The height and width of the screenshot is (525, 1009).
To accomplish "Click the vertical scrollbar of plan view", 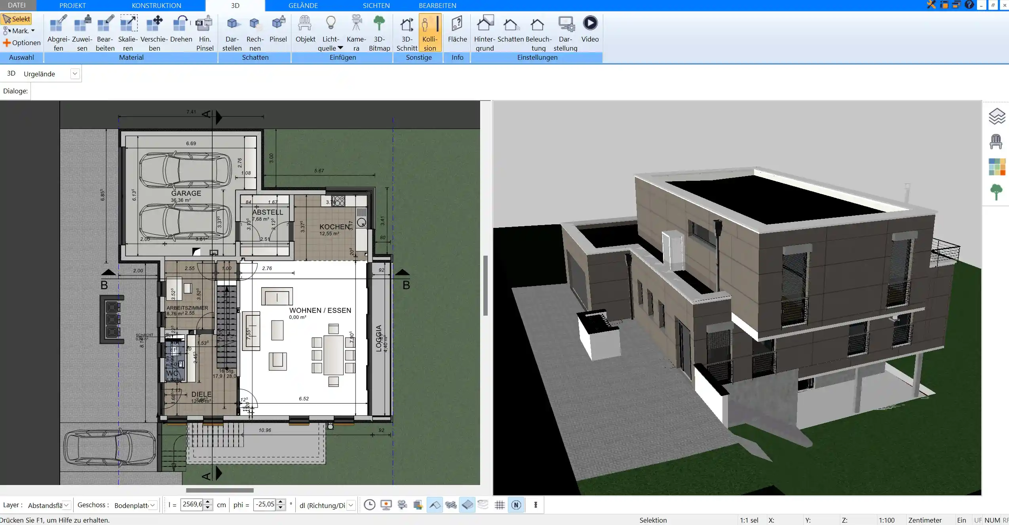I will pos(485,285).
